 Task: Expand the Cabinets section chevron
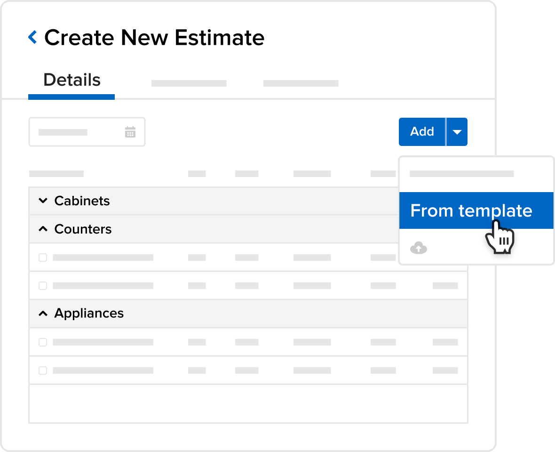click(43, 201)
